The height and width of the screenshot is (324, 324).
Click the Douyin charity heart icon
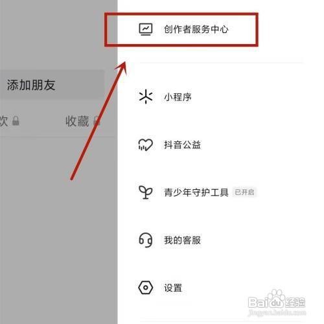point(146,145)
